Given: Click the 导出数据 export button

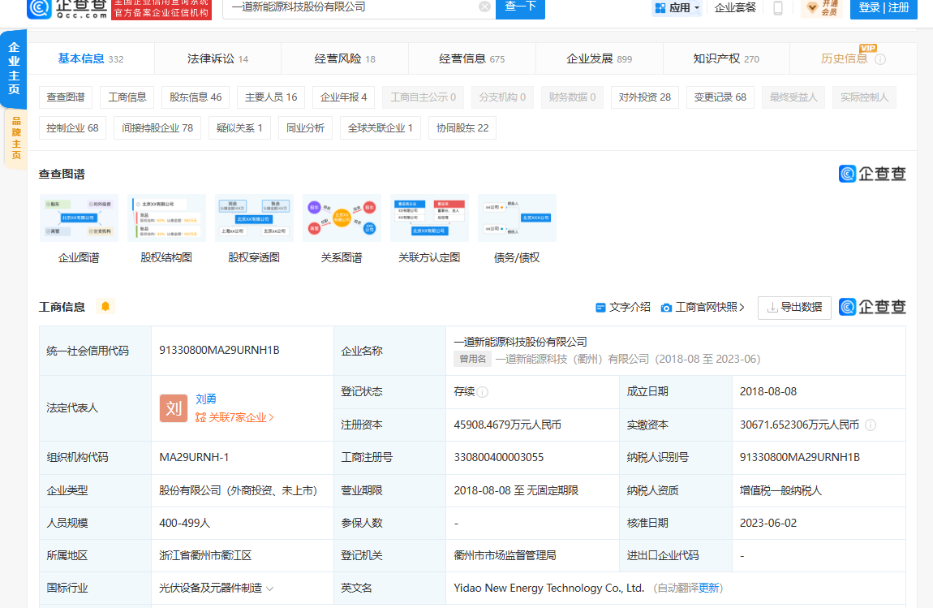Looking at the screenshot, I should (794, 308).
